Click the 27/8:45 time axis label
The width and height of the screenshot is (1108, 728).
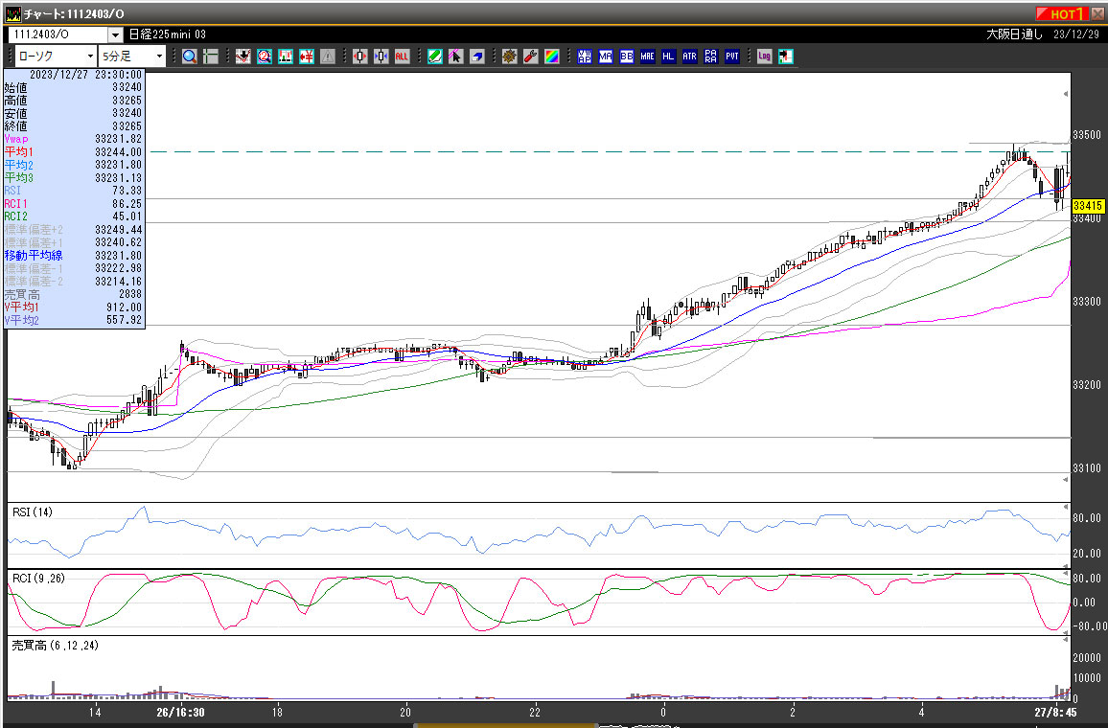1055,712
